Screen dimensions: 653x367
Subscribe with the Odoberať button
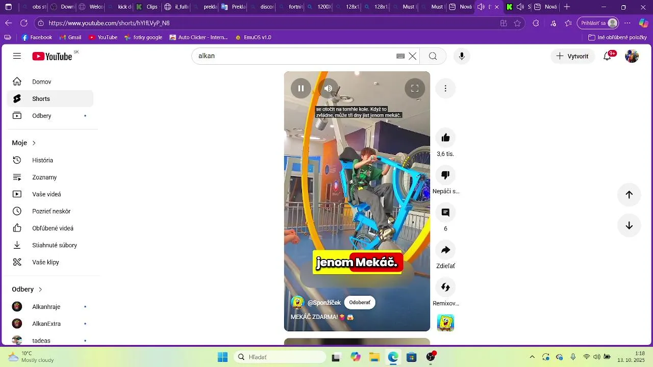click(360, 302)
